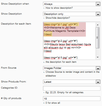Click inside the Categories ID input field
This screenshot has height=106, width=102.
point(72,88)
